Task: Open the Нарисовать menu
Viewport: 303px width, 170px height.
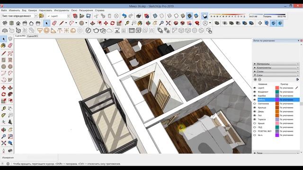Action: coord(45,10)
